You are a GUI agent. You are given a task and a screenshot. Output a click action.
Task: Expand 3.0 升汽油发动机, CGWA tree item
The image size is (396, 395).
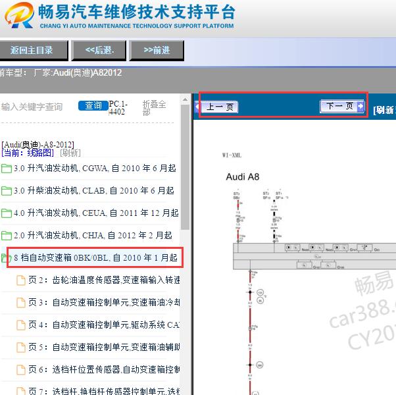point(95,169)
